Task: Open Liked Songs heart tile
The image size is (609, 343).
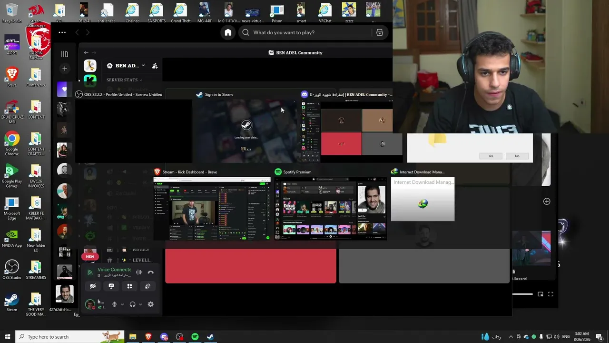Action: 64,89
